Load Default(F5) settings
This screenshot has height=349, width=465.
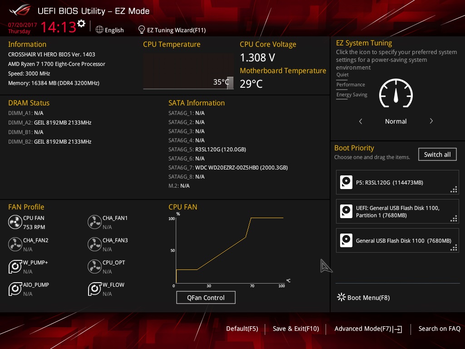tap(242, 329)
